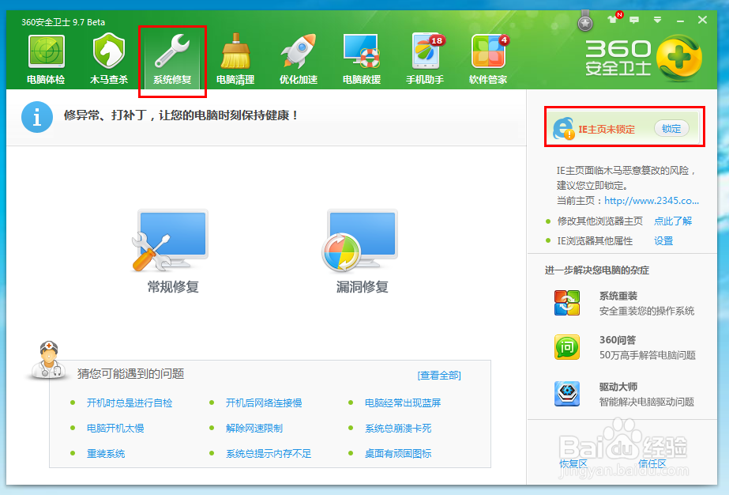
Task: Click the blue info icon
Action: click(x=37, y=117)
